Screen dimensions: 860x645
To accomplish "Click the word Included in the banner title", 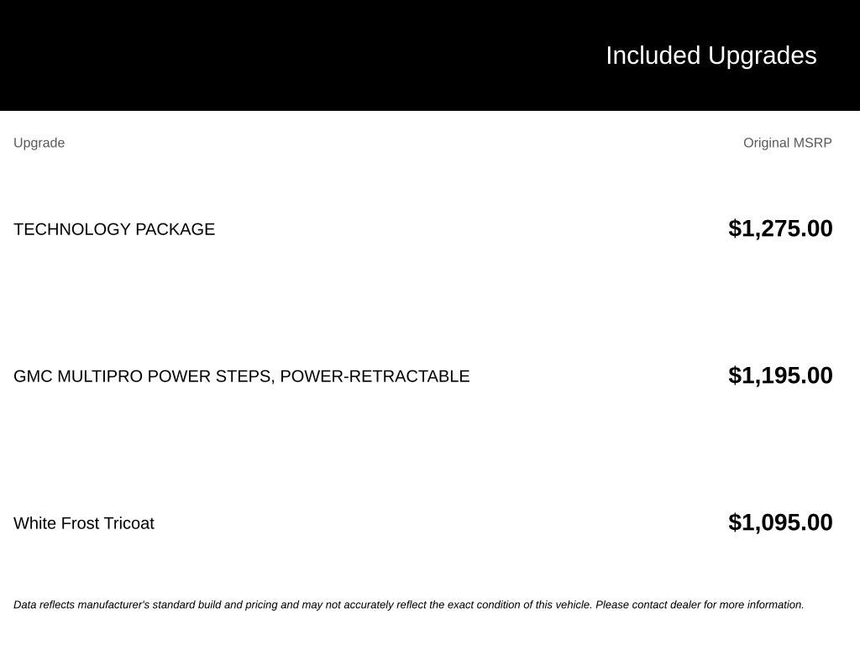I will (653, 56).
